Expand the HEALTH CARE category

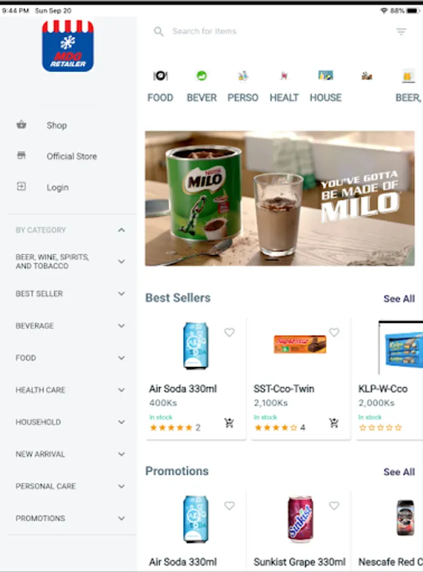point(121,390)
